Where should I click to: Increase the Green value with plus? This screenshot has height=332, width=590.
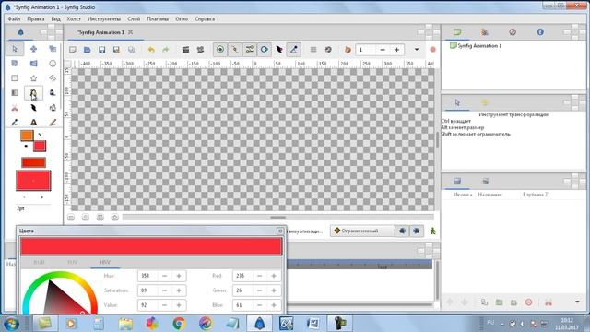[x=274, y=290]
